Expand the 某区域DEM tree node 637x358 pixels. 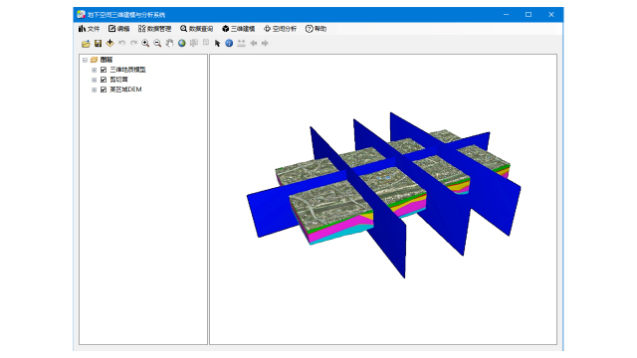tap(94, 89)
